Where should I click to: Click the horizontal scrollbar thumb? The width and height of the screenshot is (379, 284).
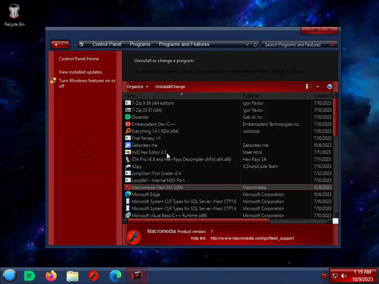click(198, 221)
